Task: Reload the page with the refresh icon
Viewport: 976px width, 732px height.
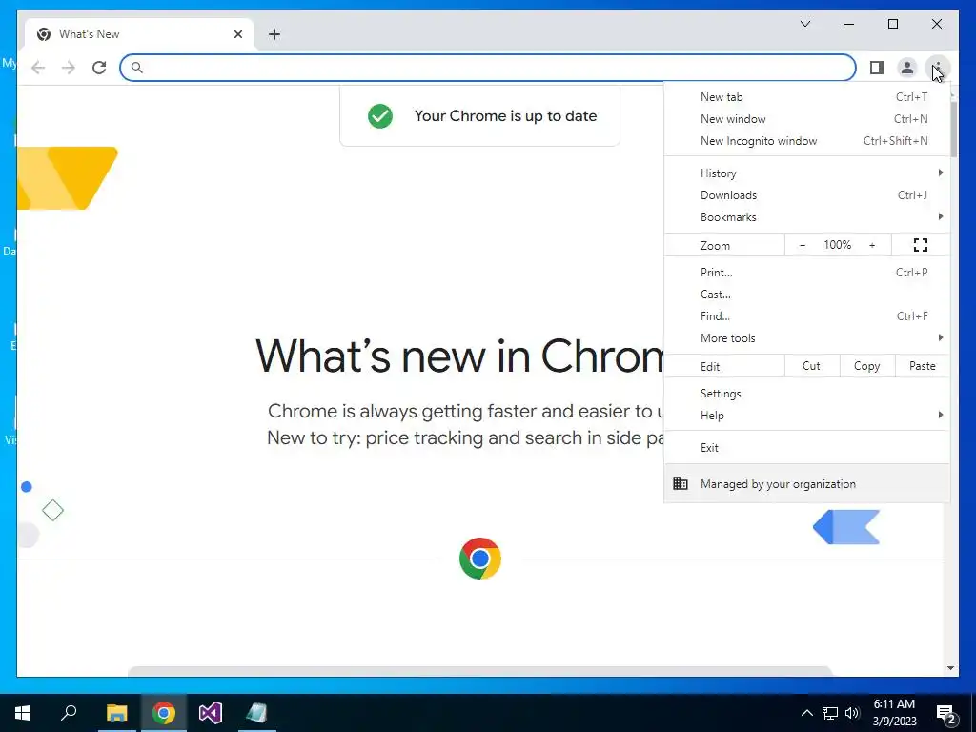Action: coord(99,68)
